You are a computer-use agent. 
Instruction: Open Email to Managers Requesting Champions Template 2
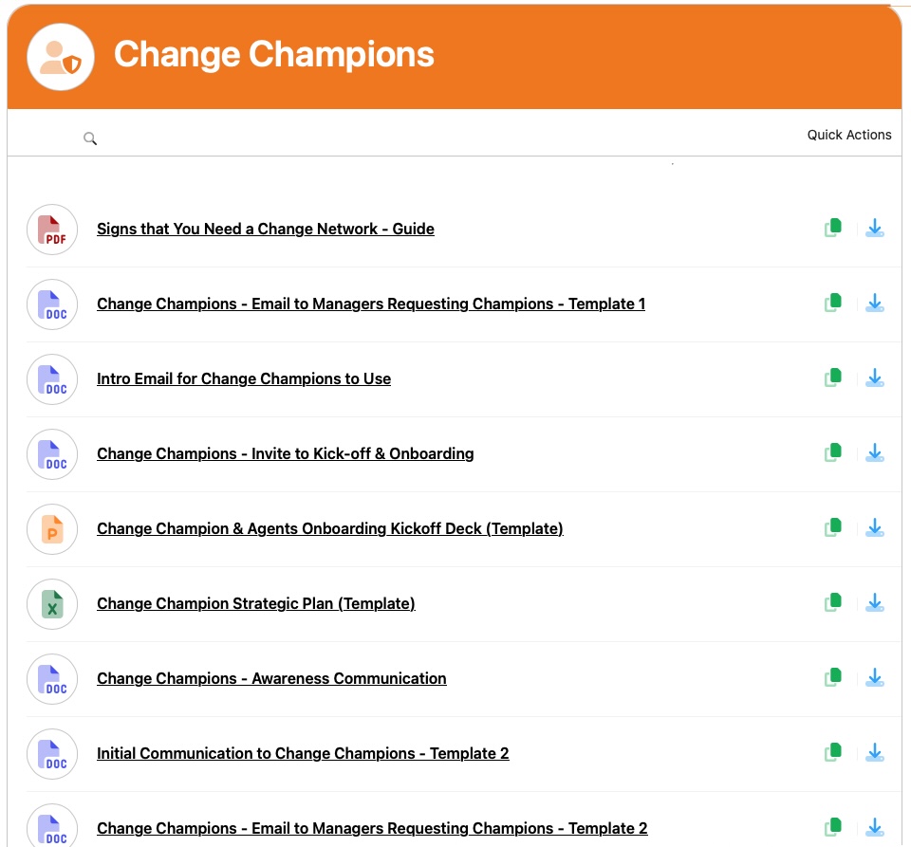[372, 829]
